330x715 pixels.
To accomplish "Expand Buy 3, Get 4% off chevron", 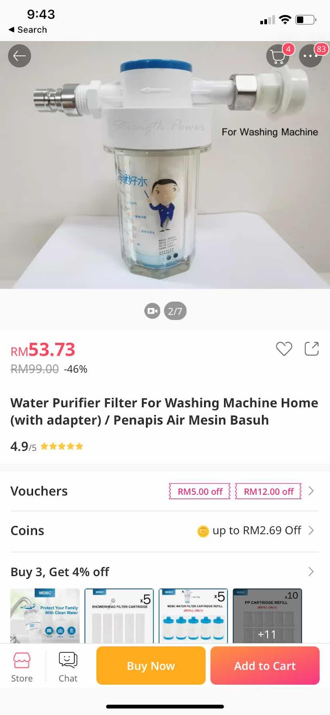I will (311, 572).
